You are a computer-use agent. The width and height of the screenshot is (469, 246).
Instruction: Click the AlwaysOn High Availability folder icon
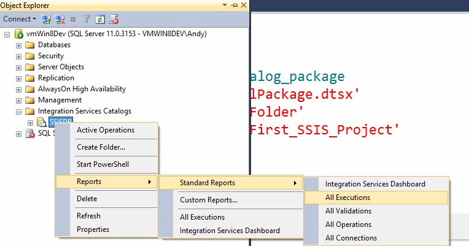tap(29, 90)
